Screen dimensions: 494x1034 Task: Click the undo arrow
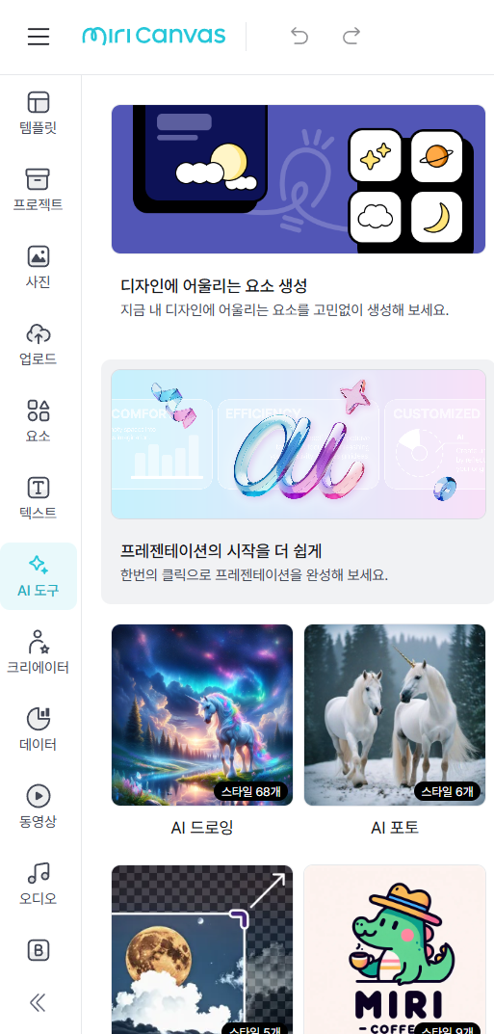click(299, 36)
